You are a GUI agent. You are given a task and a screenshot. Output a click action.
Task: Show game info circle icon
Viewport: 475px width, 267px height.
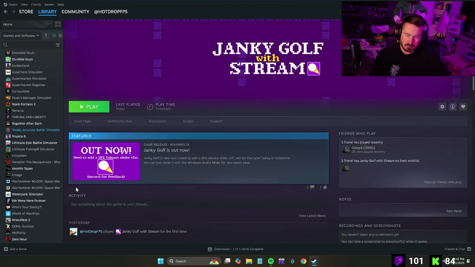click(452, 107)
